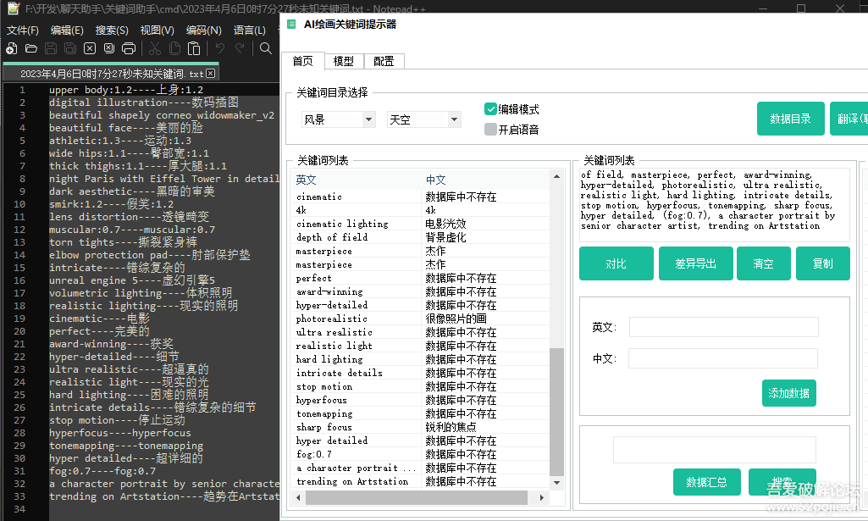Image resolution: width=868 pixels, height=521 pixels.
Task: Close the txt document tab via X
Action: click(211, 74)
